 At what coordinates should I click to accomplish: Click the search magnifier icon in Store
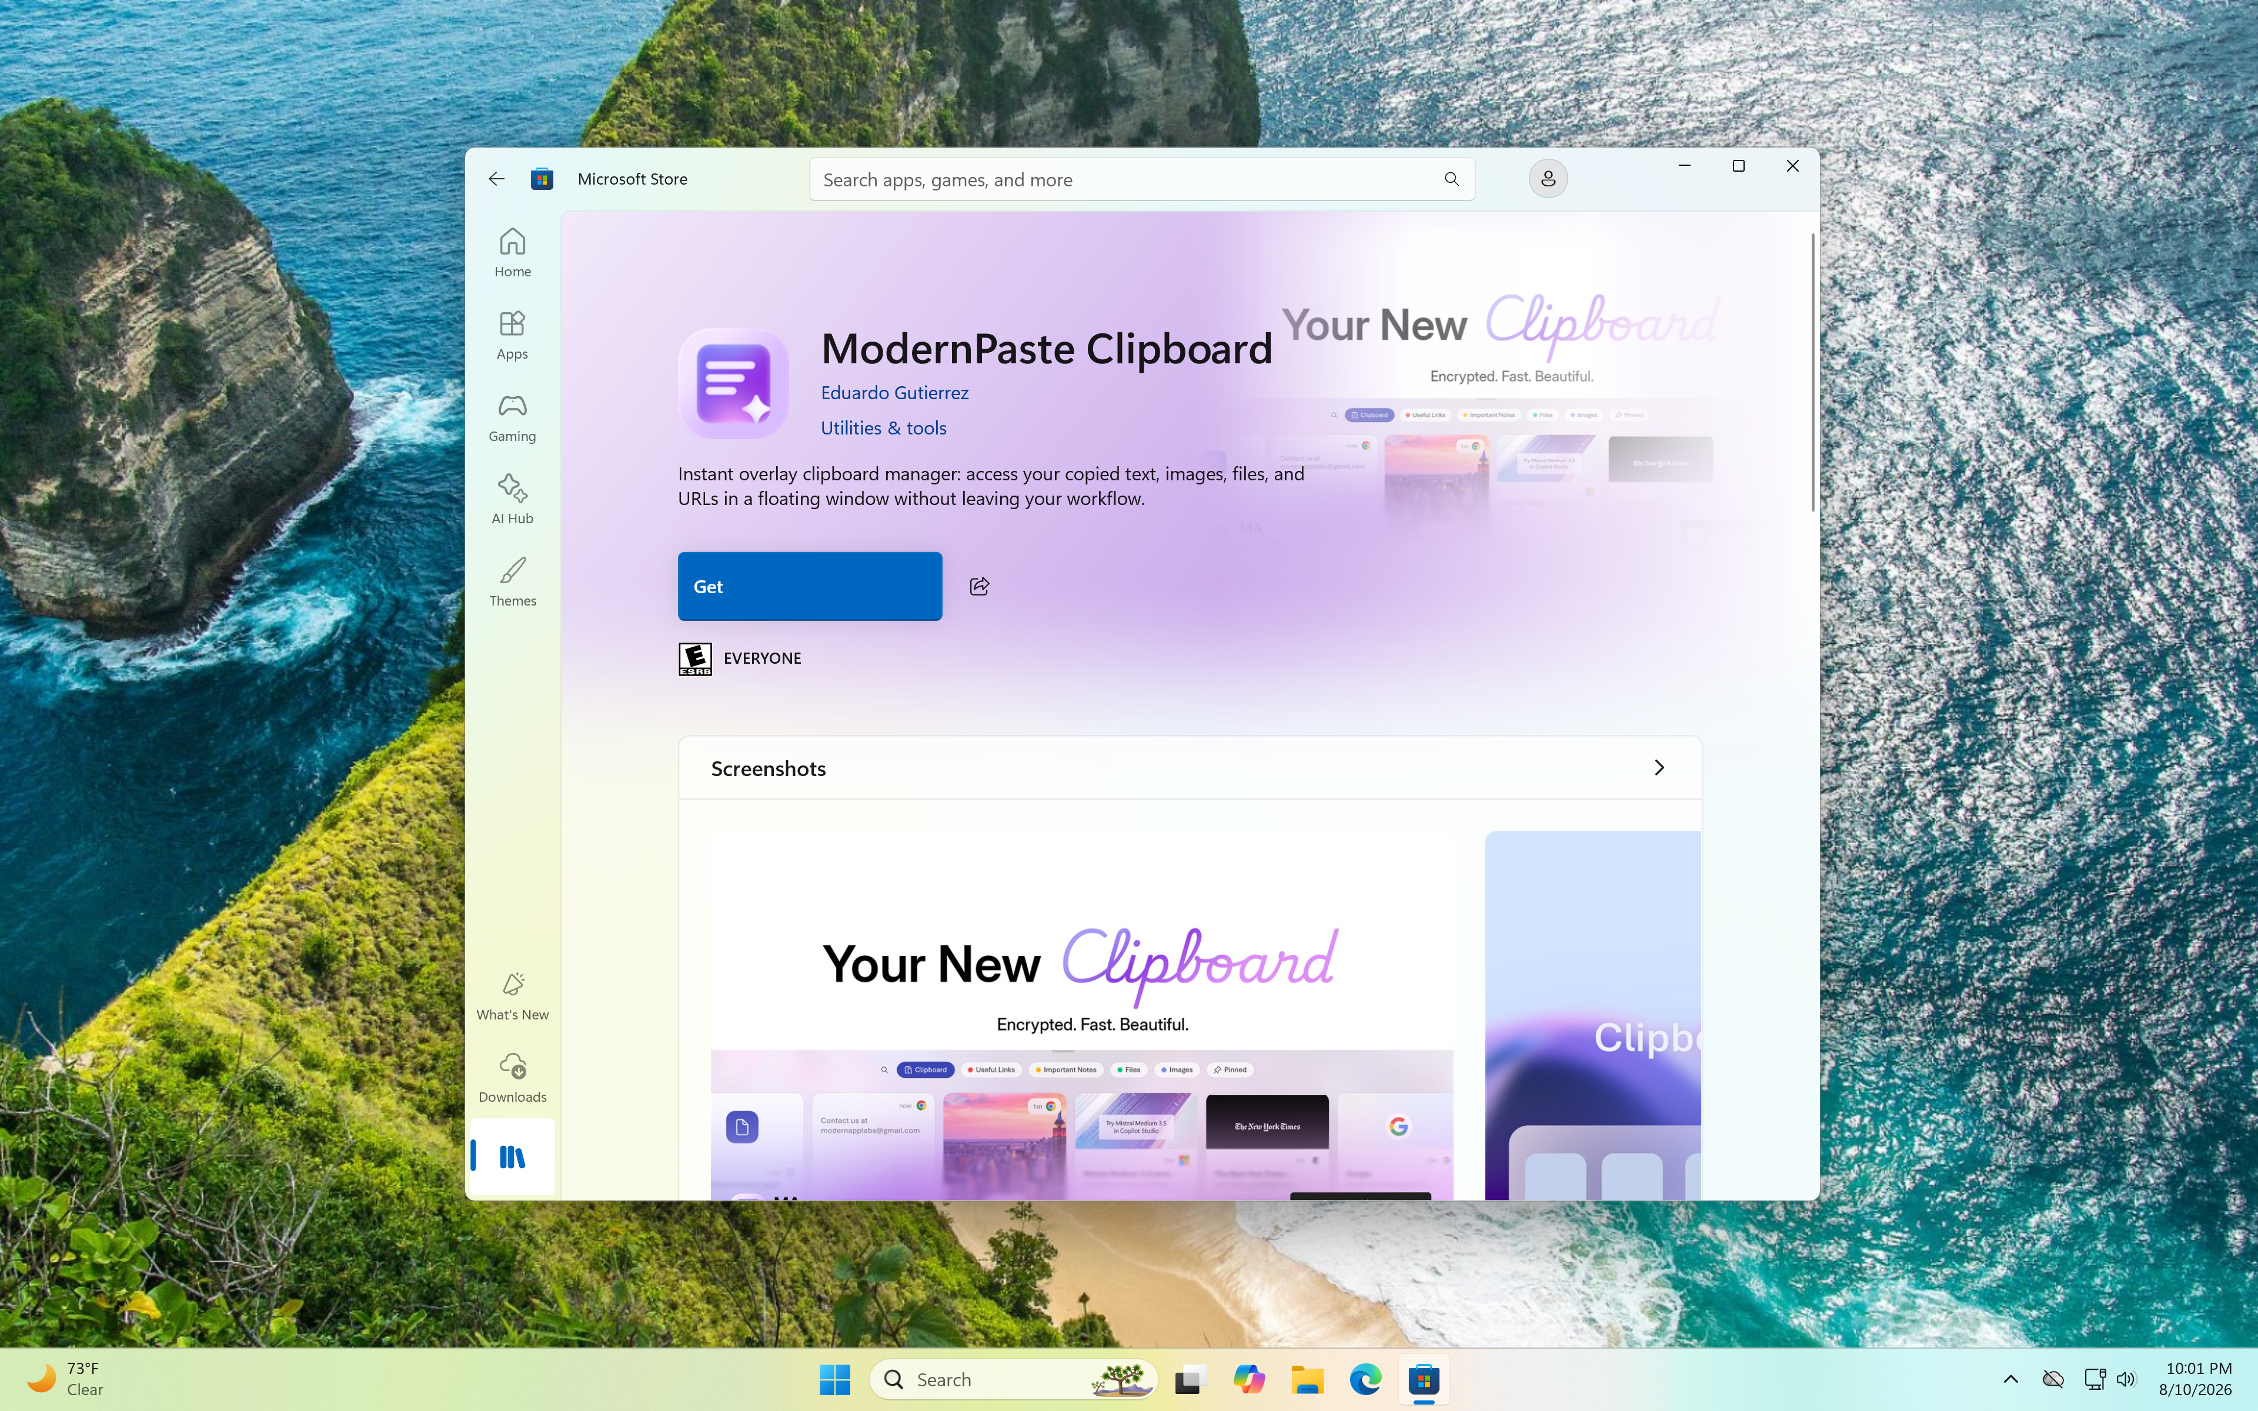(x=1451, y=179)
